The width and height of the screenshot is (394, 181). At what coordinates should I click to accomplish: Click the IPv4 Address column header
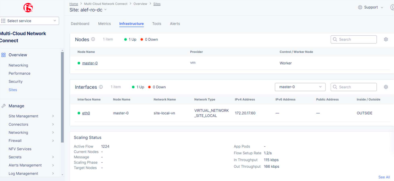click(245, 100)
